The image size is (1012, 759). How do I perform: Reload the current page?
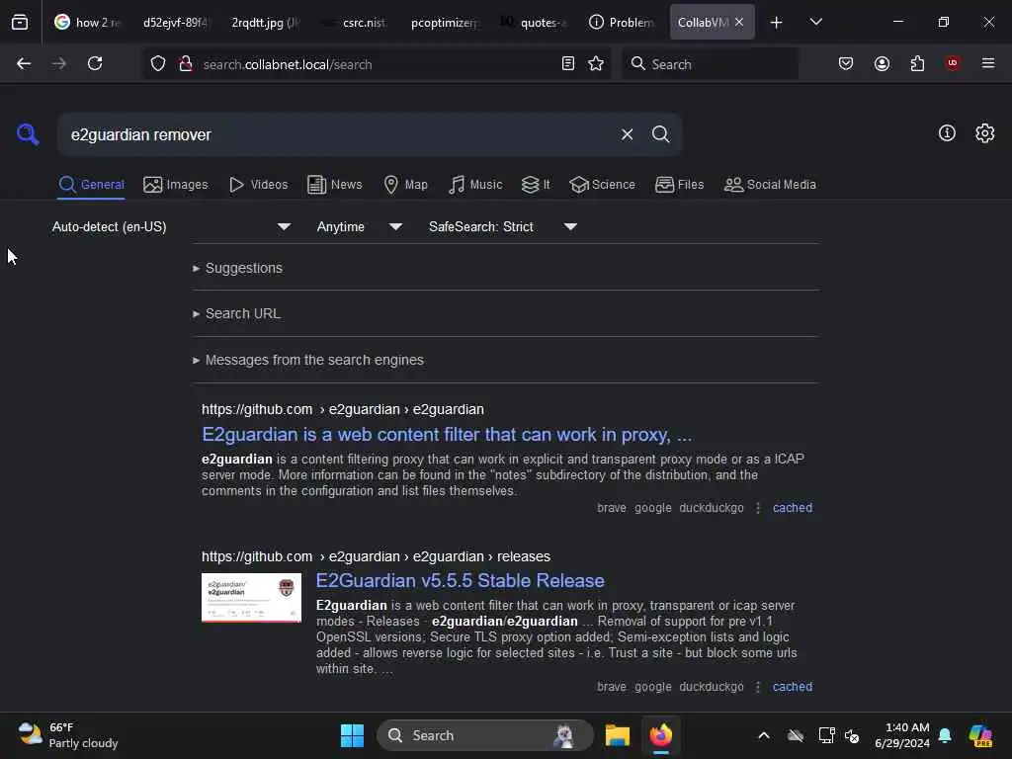coord(95,64)
